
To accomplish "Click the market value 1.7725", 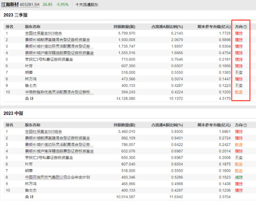I will coord(225,33).
